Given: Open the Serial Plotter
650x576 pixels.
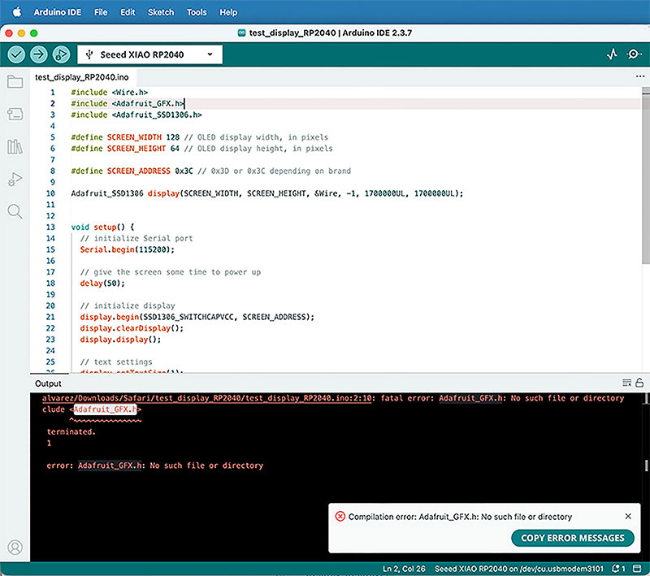Looking at the screenshot, I should point(612,54).
